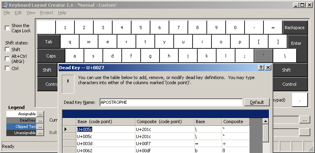The width and height of the screenshot is (315, 153).
Task: Click the Composite (code point) column header
Action: 165,122
